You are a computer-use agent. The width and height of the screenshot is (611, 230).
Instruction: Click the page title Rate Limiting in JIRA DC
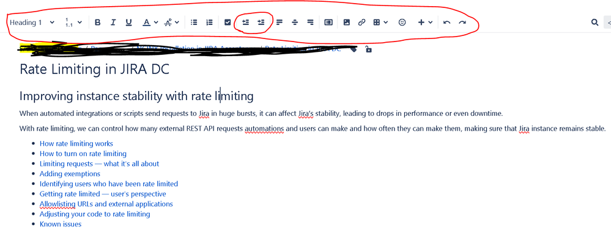[94, 70]
